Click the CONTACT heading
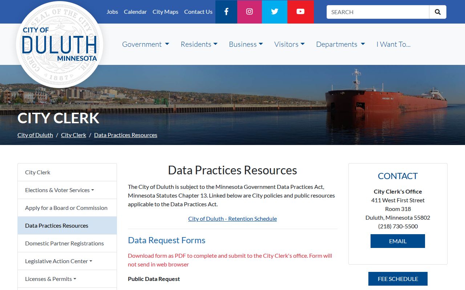Image resolution: width=465 pixels, height=290 pixels. pyautogui.click(x=398, y=176)
